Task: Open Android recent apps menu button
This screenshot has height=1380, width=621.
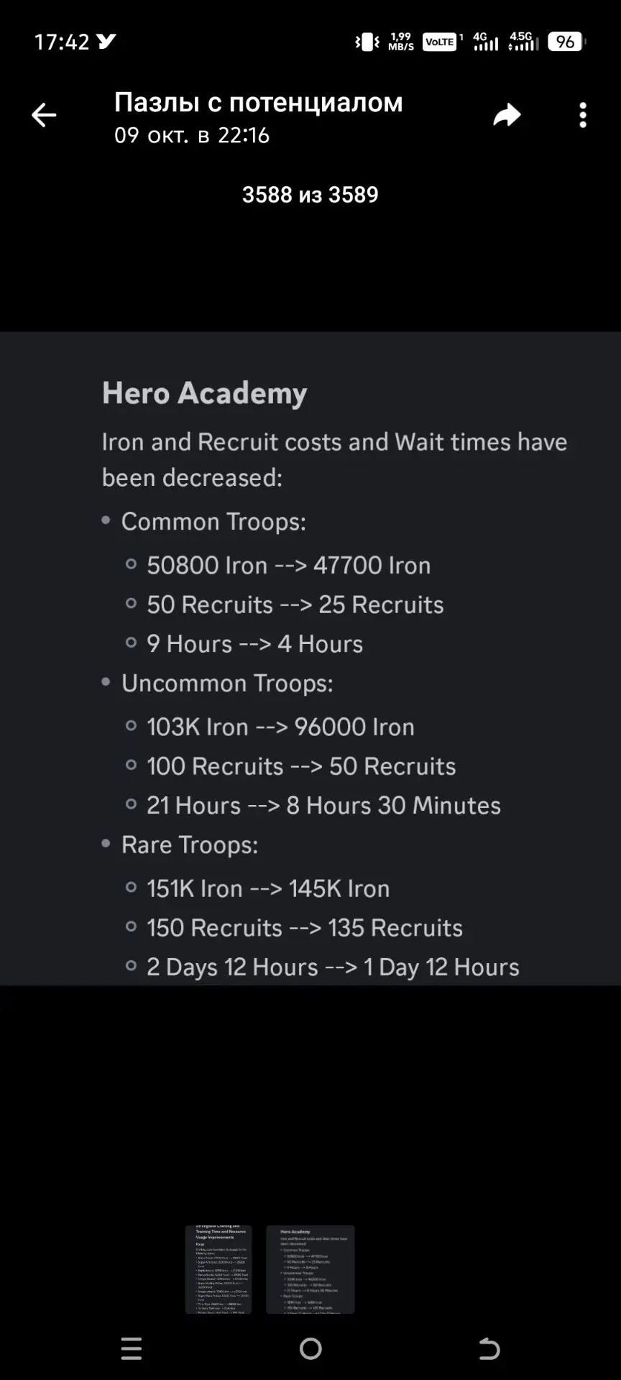Action: [132, 1348]
